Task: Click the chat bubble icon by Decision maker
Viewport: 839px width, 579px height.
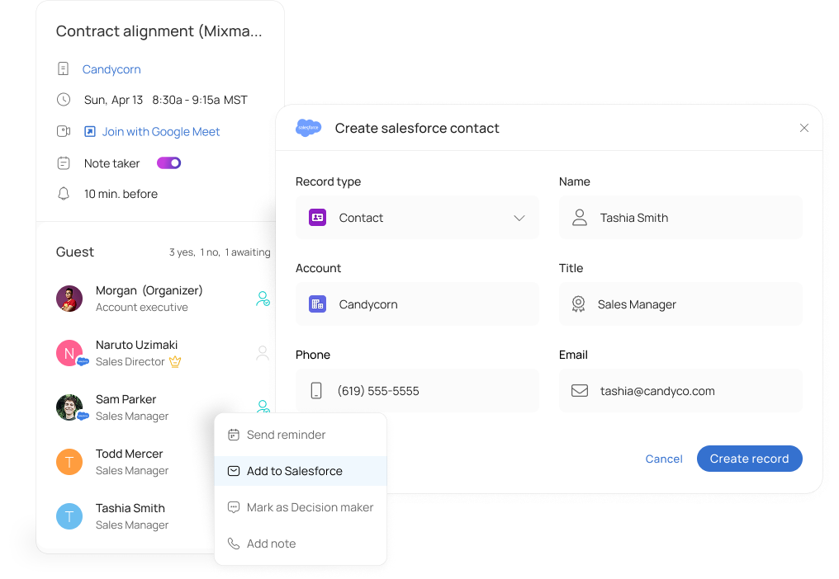Action: coord(234,507)
